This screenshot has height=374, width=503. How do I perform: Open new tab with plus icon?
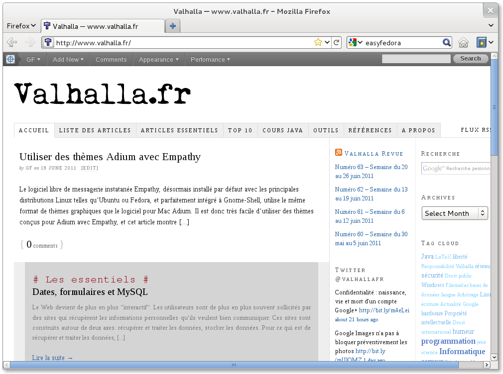[x=173, y=26]
